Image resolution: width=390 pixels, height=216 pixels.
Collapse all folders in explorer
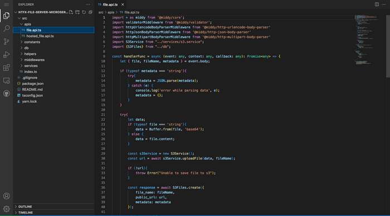pyautogui.click(x=90, y=12)
